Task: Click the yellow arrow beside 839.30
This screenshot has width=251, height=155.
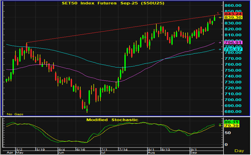Action: (x=220, y=18)
